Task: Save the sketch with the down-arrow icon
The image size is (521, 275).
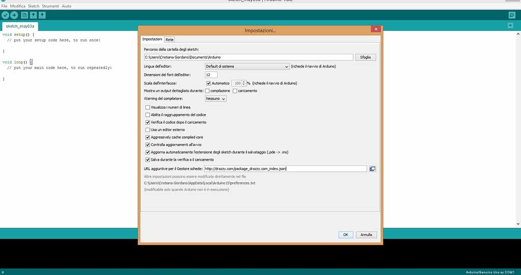Action: [42, 15]
